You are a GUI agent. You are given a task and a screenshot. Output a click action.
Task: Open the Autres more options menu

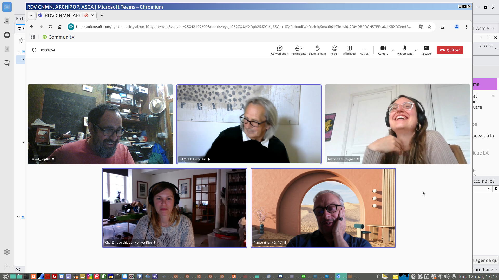(364, 50)
